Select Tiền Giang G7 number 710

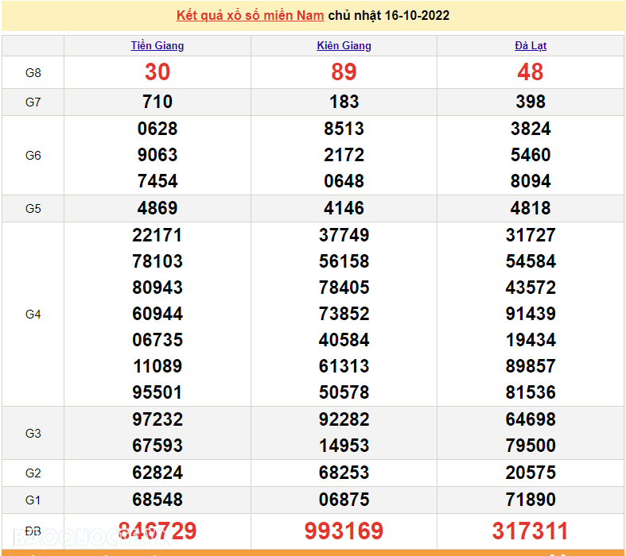coord(157,102)
